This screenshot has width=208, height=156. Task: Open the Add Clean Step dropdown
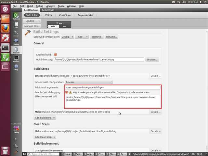45,137
